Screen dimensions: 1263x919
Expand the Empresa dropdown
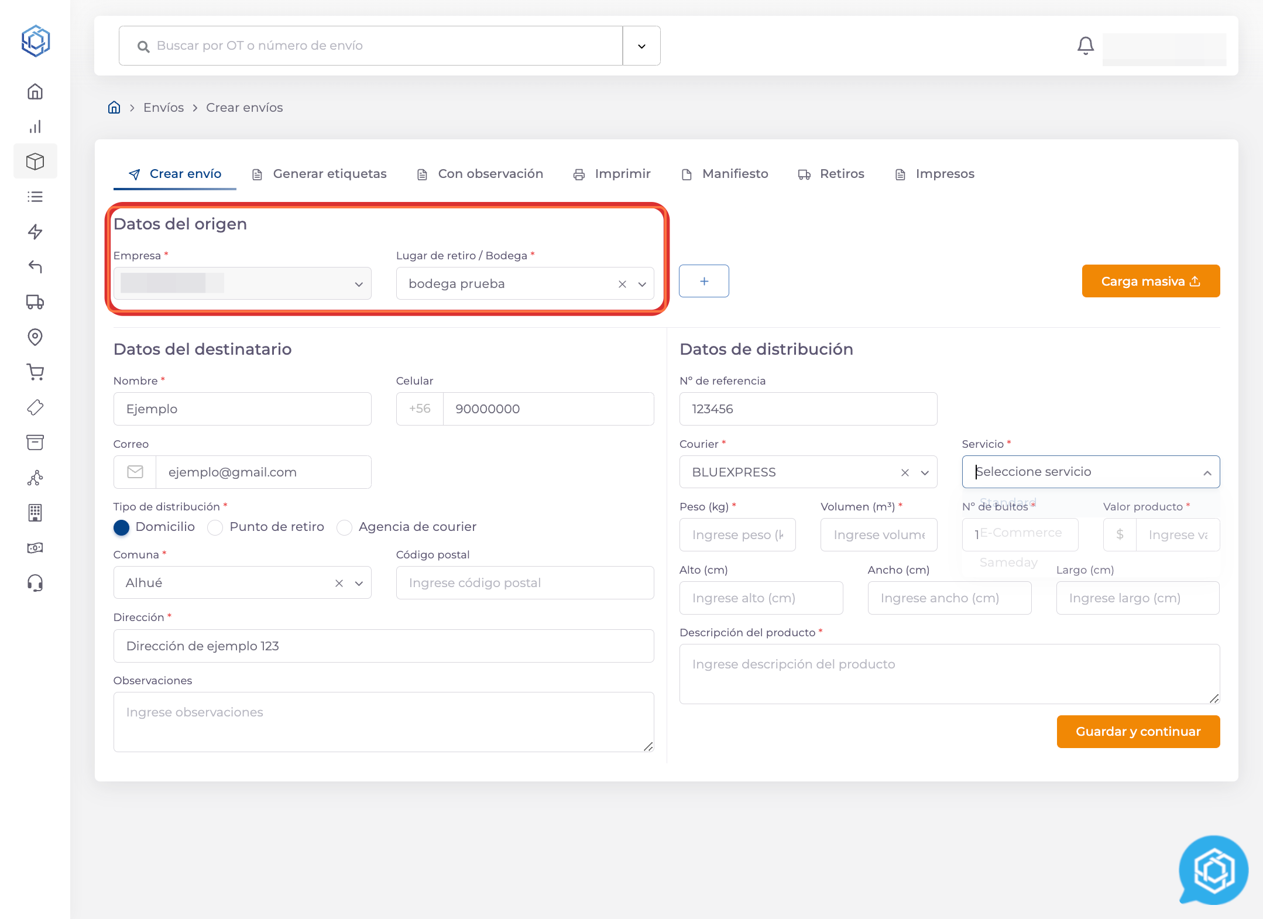point(358,284)
